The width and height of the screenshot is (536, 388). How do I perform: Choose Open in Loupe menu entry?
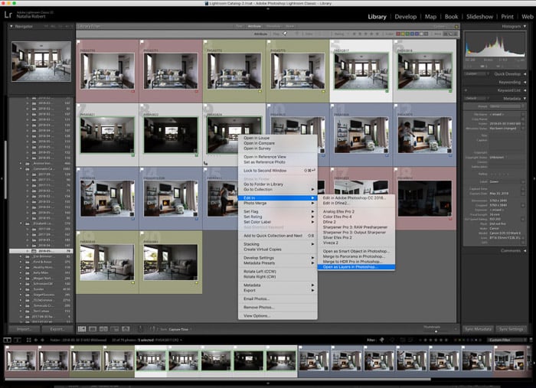(x=277, y=138)
